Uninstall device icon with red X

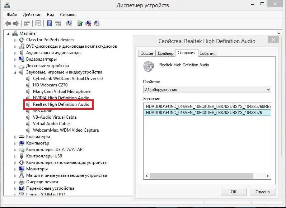(x=88, y=23)
